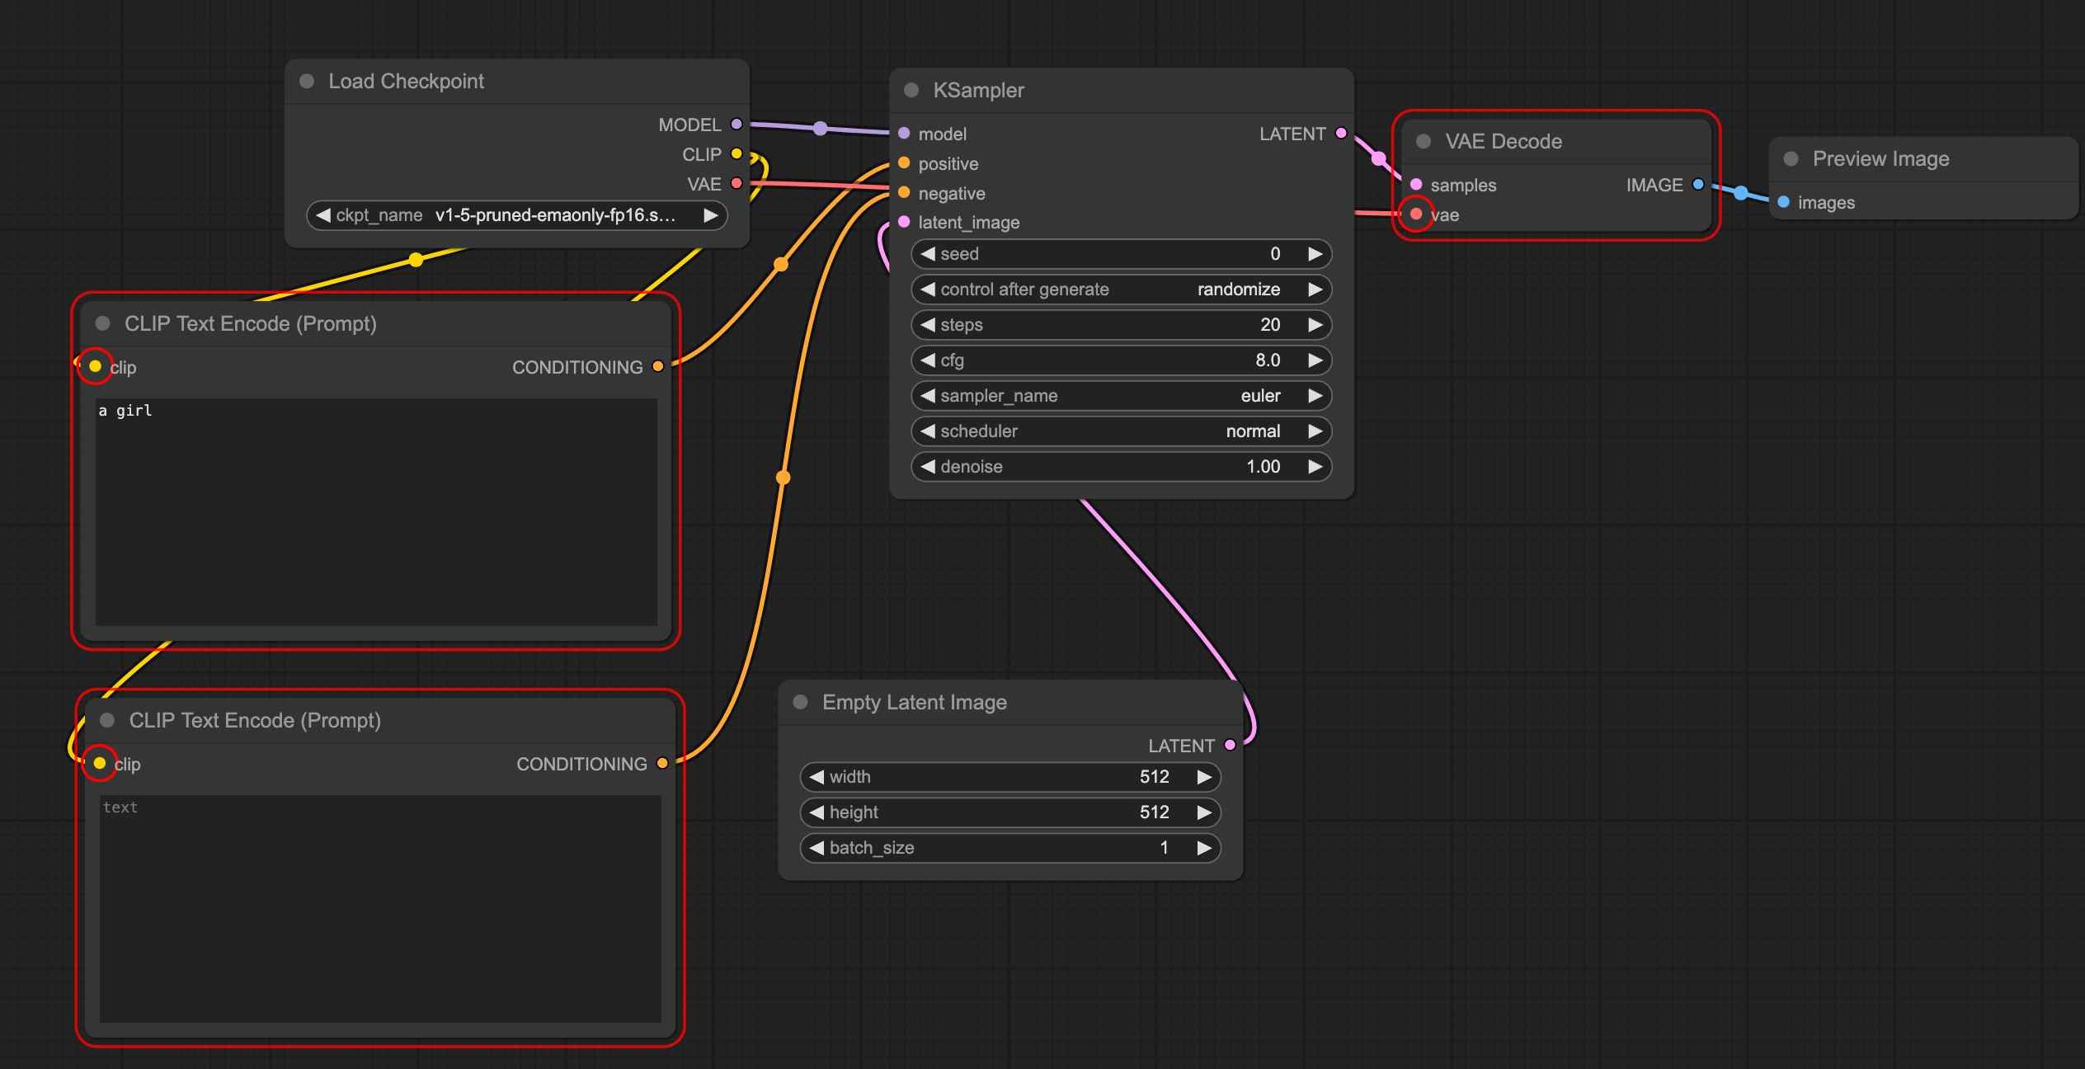
Task: Select the VAE Decode node title
Action: pyautogui.click(x=1504, y=141)
